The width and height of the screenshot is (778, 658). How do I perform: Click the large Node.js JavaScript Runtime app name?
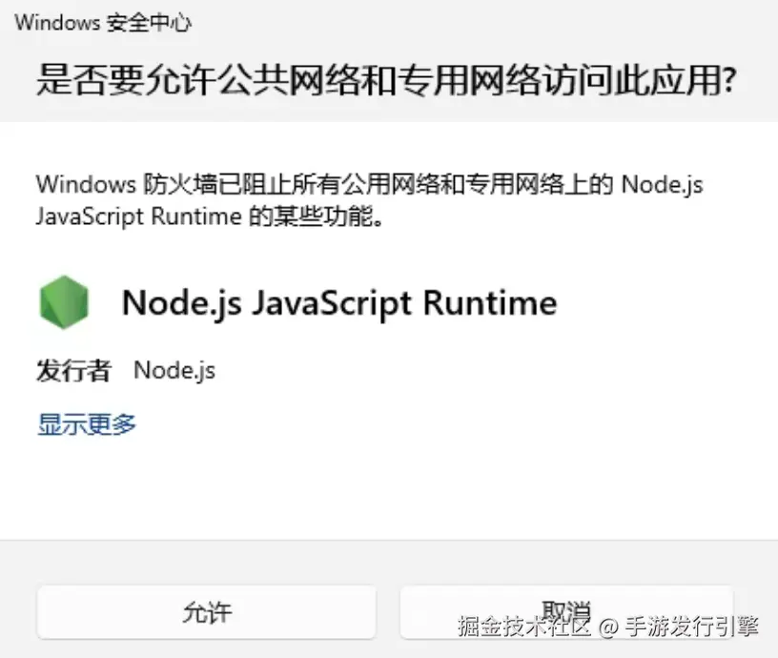tap(338, 303)
